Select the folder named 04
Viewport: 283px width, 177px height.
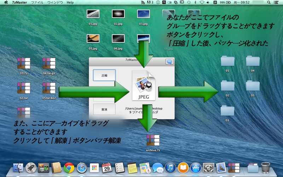[x=253, y=61]
